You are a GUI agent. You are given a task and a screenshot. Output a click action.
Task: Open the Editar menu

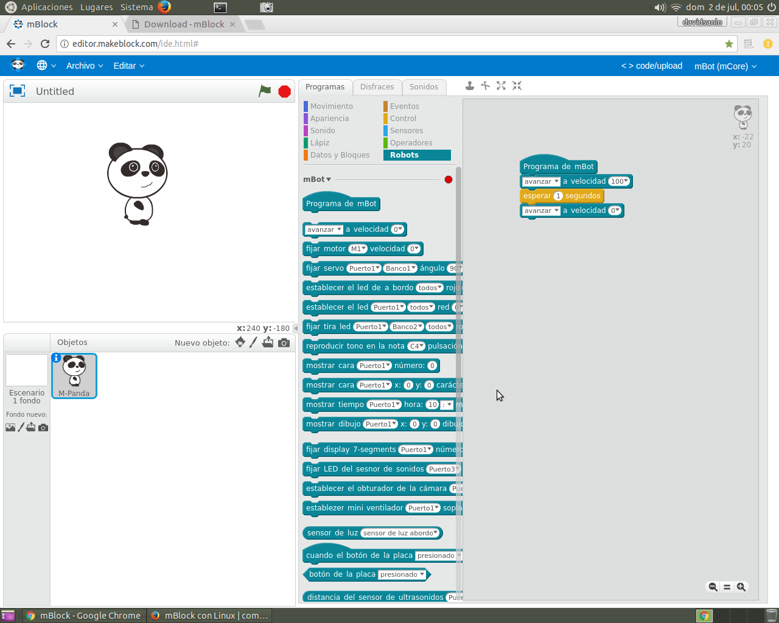click(129, 66)
